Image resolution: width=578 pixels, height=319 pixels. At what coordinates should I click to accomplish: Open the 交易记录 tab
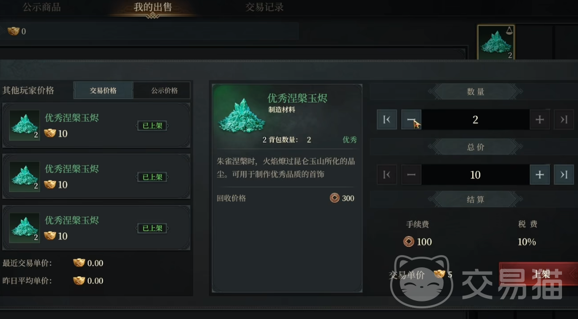pos(264,7)
